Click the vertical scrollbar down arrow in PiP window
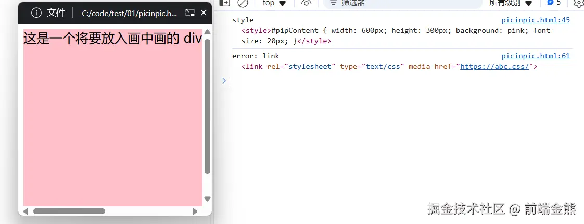 pyautogui.click(x=208, y=199)
